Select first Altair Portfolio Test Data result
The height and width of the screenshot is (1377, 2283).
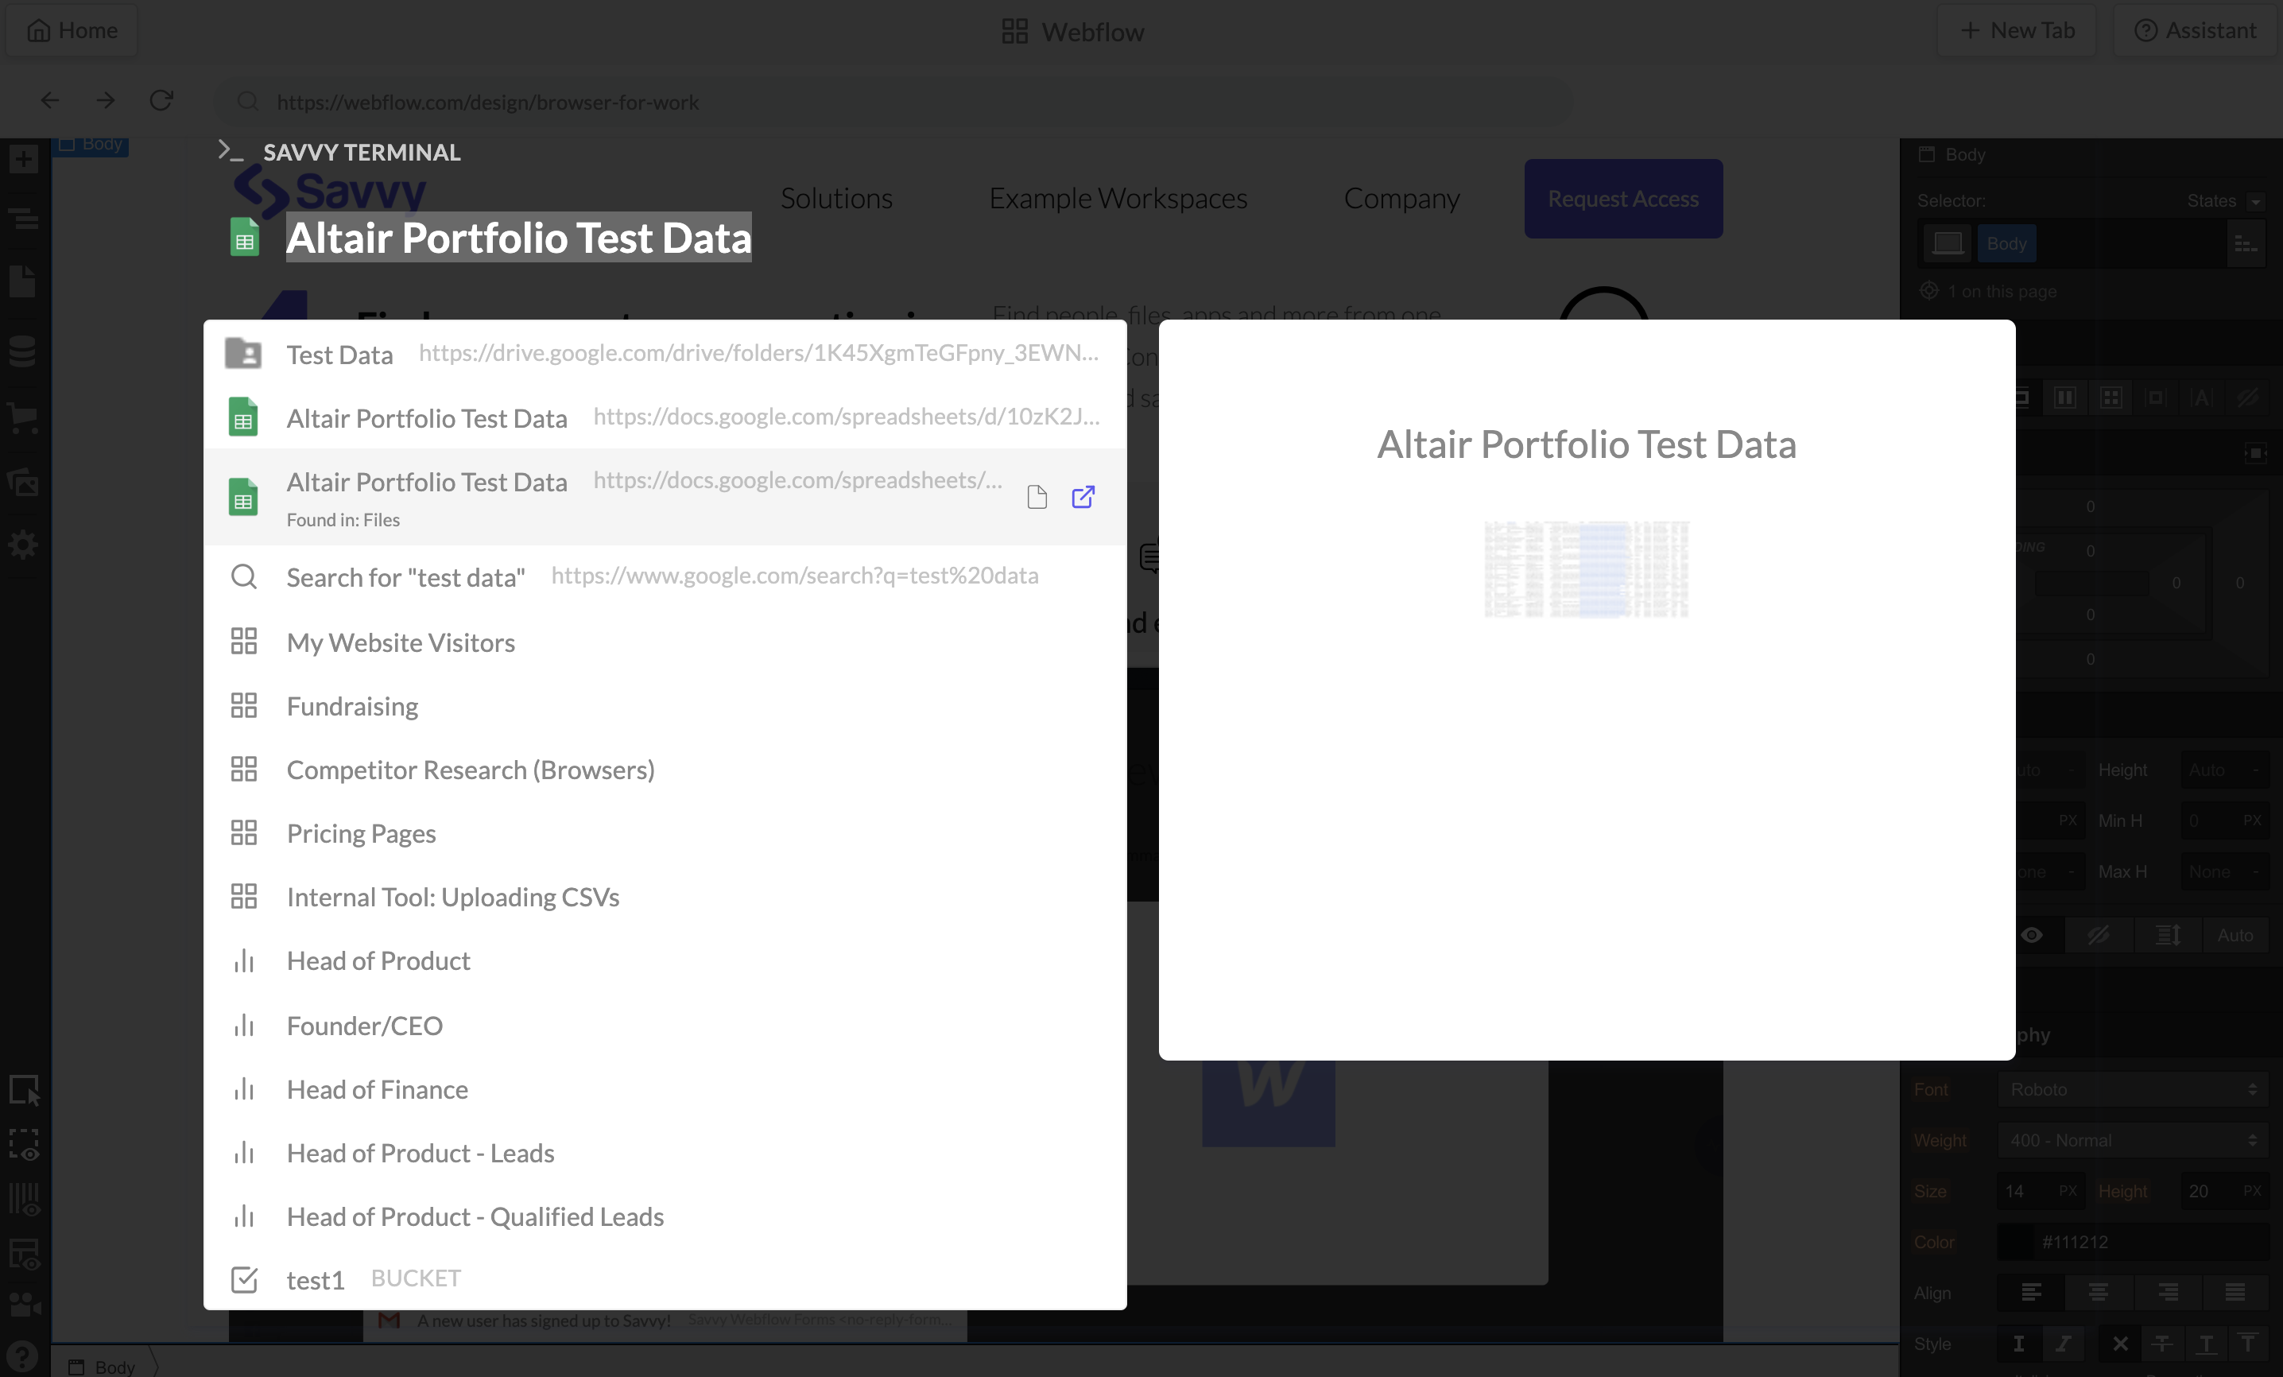[665, 418]
